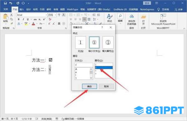Click the OK button in dialog
The width and height of the screenshot is (187, 121).
pos(89,86)
